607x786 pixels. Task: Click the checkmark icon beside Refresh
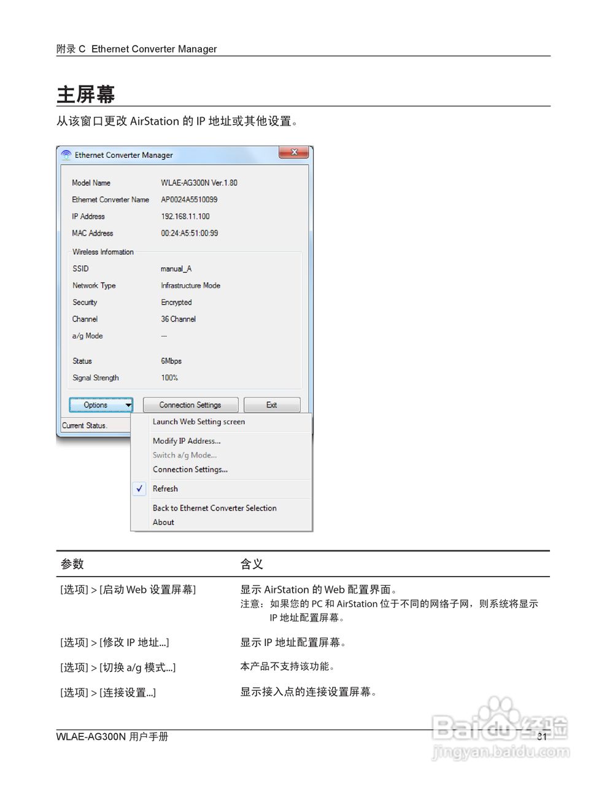click(139, 489)
